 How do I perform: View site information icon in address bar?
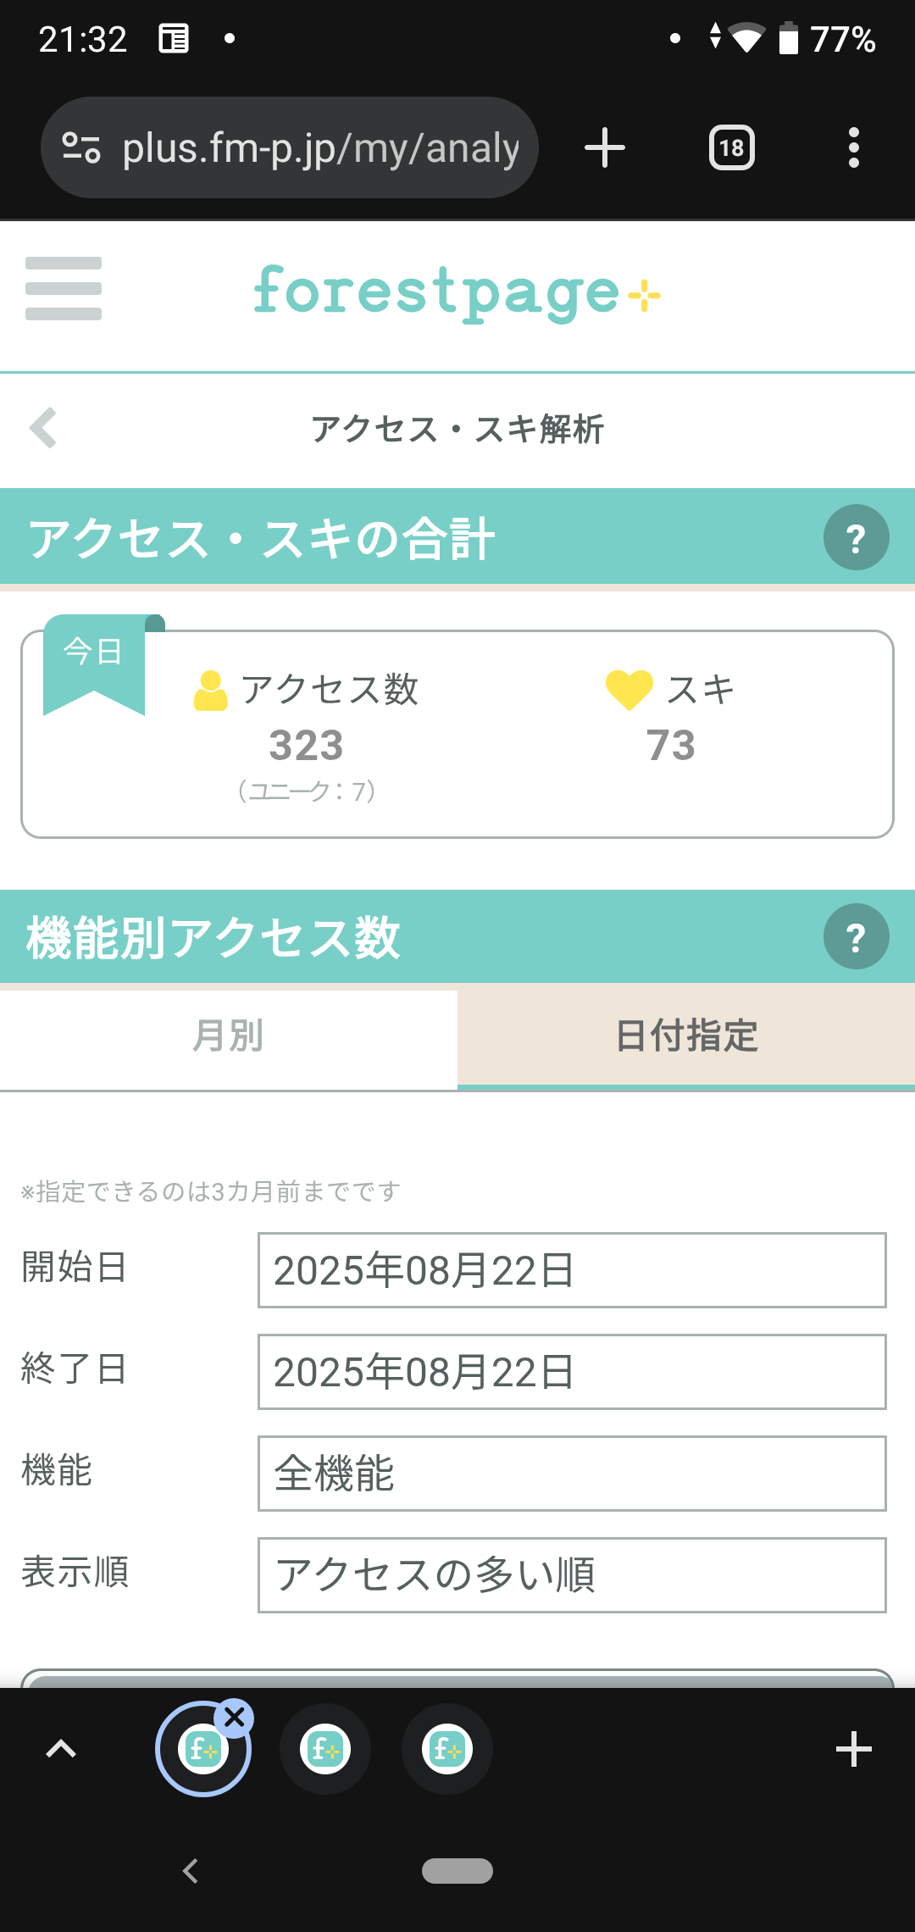(81, 148)
